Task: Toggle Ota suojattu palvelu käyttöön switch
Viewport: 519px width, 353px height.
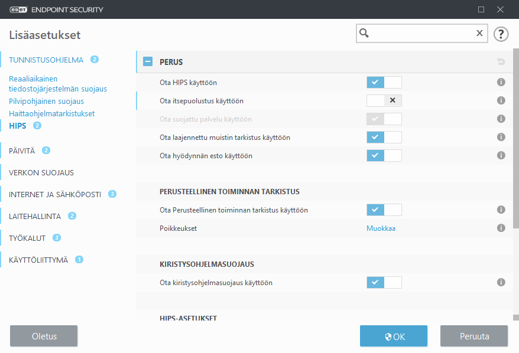Action: coord(384,119)
